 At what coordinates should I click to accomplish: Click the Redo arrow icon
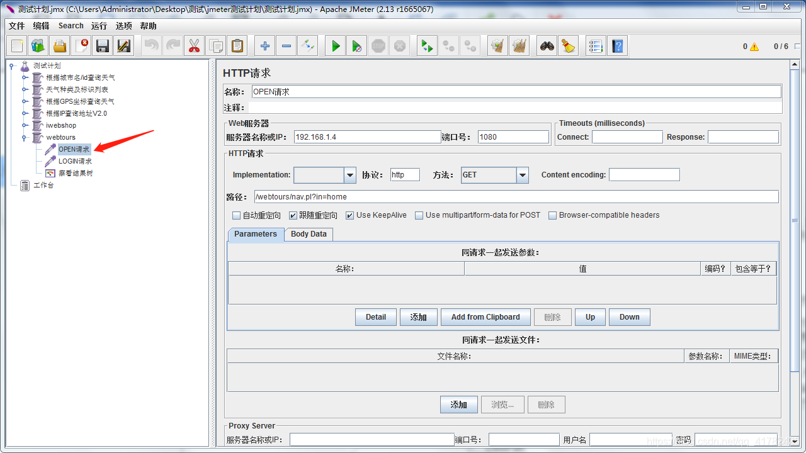(173, 46)
